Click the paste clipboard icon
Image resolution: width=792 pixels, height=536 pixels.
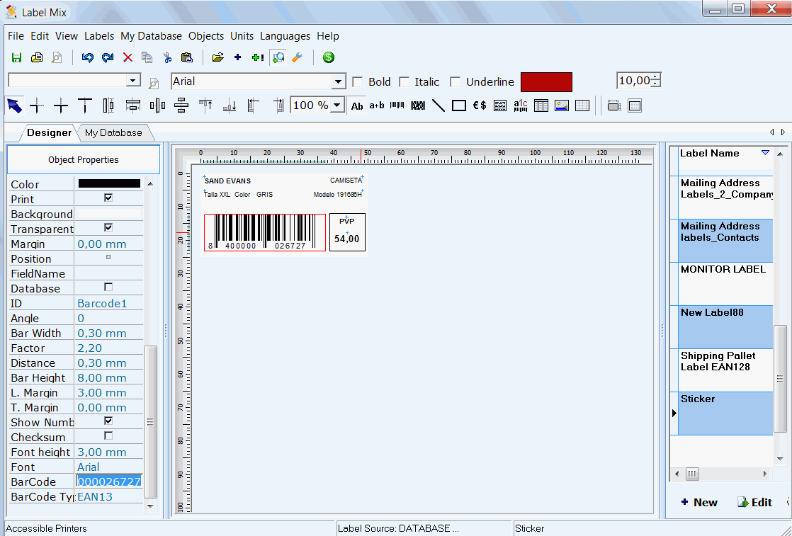pos(187,57)
